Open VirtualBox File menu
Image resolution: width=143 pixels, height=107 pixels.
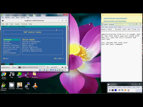(x=3, y=18)
